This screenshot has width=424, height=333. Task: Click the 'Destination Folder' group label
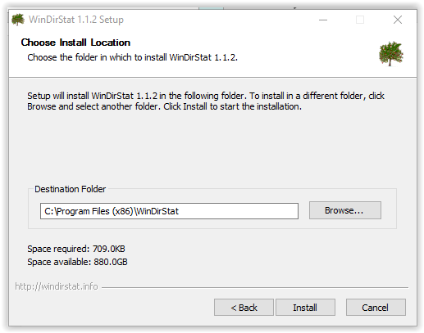[70, 189]
